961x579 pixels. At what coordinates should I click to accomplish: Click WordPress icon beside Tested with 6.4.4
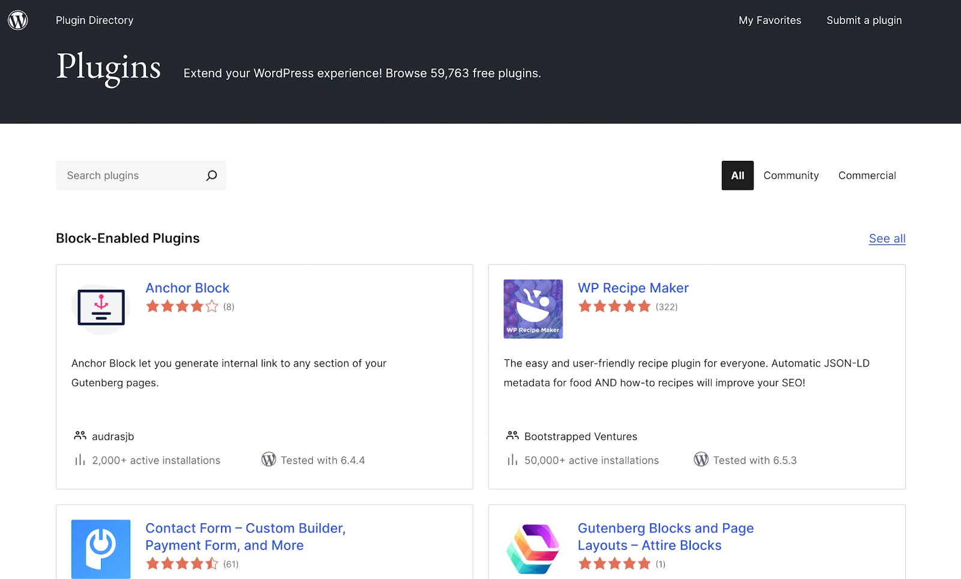coord(268,460)
